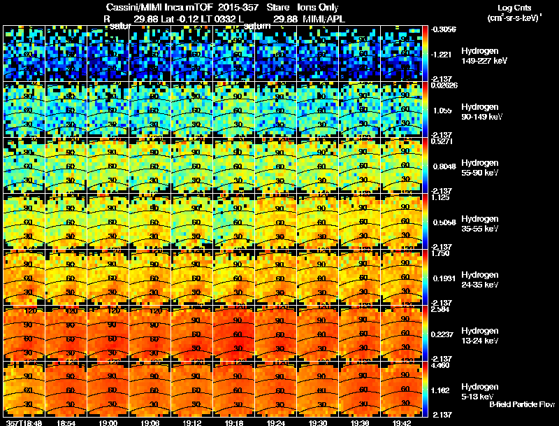The height and width of the screenshot is (426, 559).
Task: Click the Cassini/MIMI Inca mTOF title text
Action: point(159,7)
